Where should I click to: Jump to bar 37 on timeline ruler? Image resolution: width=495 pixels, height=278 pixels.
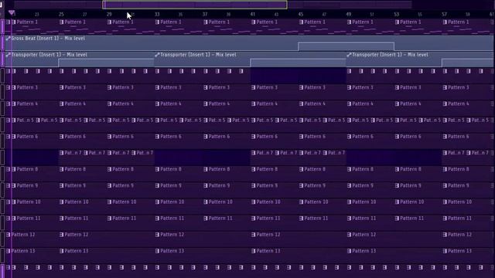205,15
